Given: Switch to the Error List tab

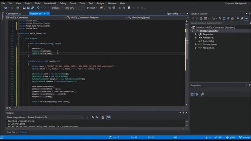Looking at the screenshot, I should pyautogui.click(x=12, y=132).
